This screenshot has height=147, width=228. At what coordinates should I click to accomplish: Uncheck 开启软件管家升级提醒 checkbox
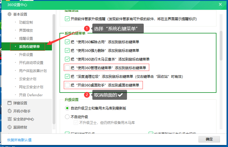click(x=67, y=19)
